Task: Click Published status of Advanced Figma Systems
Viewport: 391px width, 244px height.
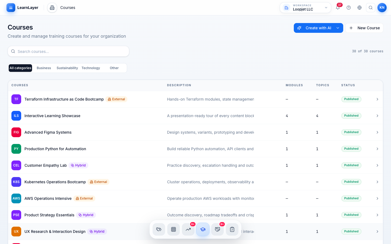Action: [x=351, y=132]
